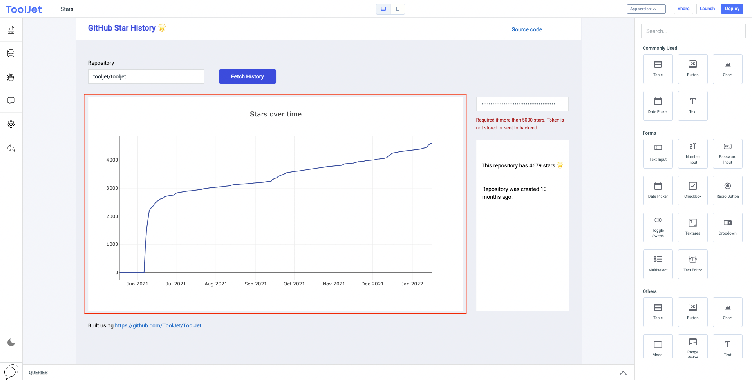Select the Text Editor widget
This screenshot has width=752, height=380.
pyautogui.click(x=692, y=264)
